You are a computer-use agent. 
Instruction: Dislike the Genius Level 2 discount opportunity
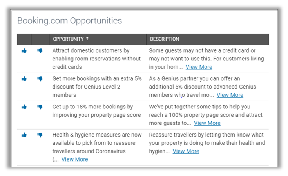[x=40, y=79]
